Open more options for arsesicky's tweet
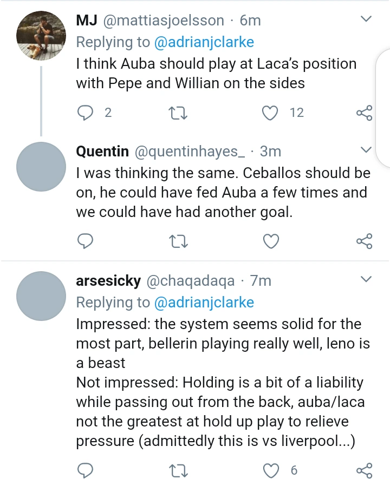The image size is (390, 479). coord(366,280)
